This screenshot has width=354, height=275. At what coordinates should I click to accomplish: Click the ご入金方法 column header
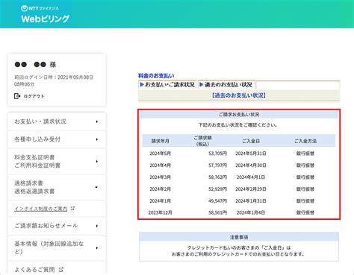point(305,141)
